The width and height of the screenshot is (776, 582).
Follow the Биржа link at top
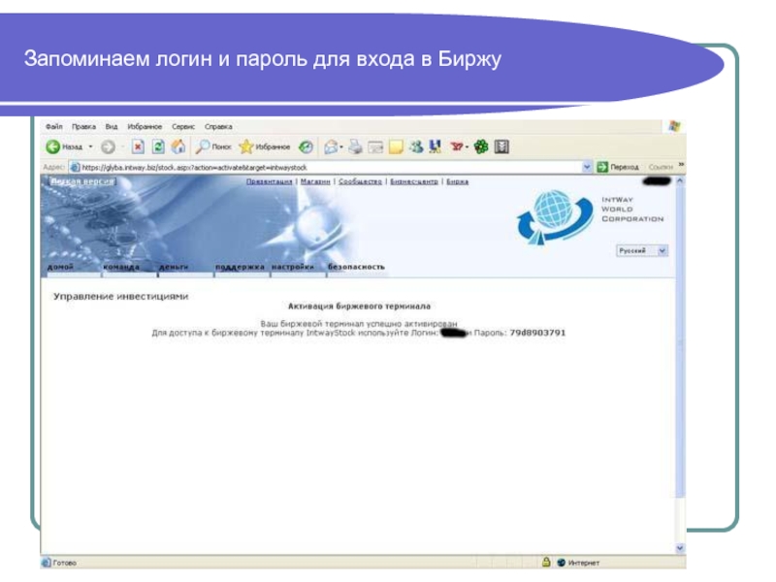point(458,181)
